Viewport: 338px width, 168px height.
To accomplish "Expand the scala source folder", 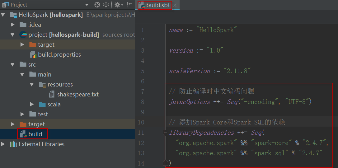I will click(x=32, y=104).
